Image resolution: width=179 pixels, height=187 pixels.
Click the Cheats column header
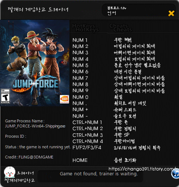click(x=121, y=28)
